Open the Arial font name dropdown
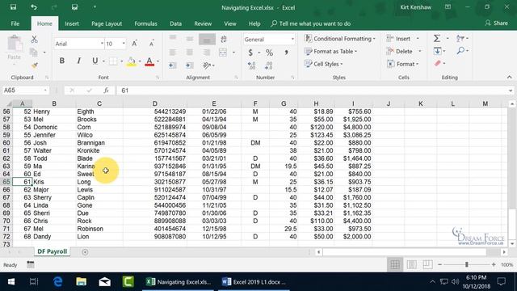The height and width of the screenshot is (291, 517). [x=102, y=44]
